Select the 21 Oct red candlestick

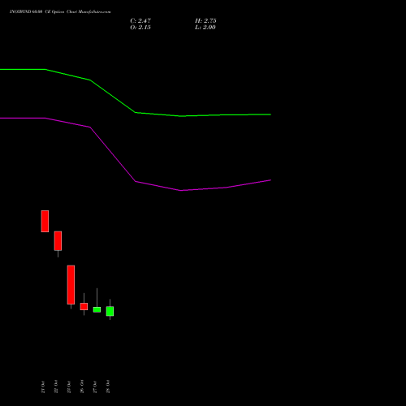(x=45, y=221)
